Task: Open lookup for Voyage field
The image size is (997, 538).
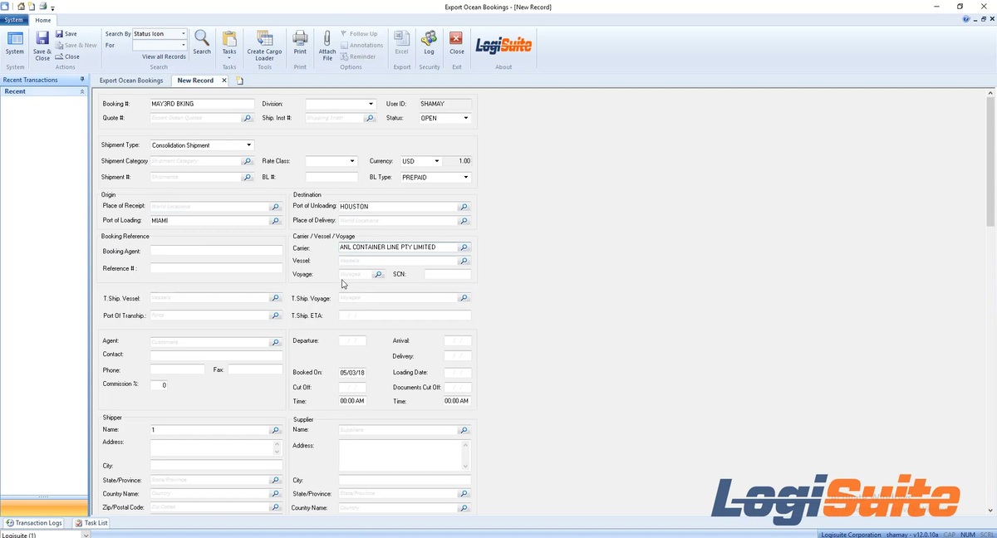Action: [378, 274]
